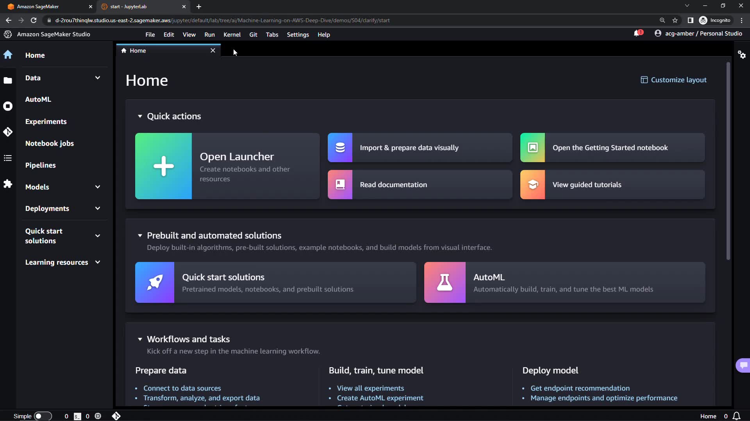Open the Settings menu
Image resolution: width=750 pixels, height=421 pixels.
pyautogui.click(x=298, y=35)
